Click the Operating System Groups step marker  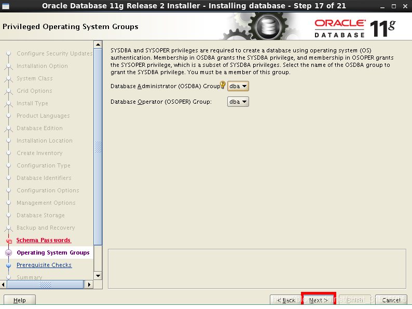coord(9,252)
